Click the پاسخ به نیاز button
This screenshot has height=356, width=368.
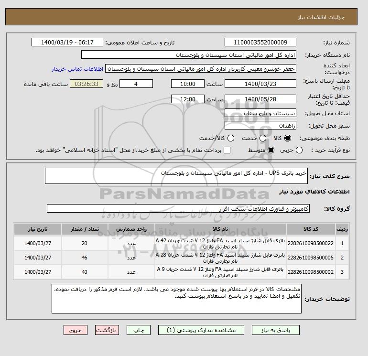tap(276, 330)
